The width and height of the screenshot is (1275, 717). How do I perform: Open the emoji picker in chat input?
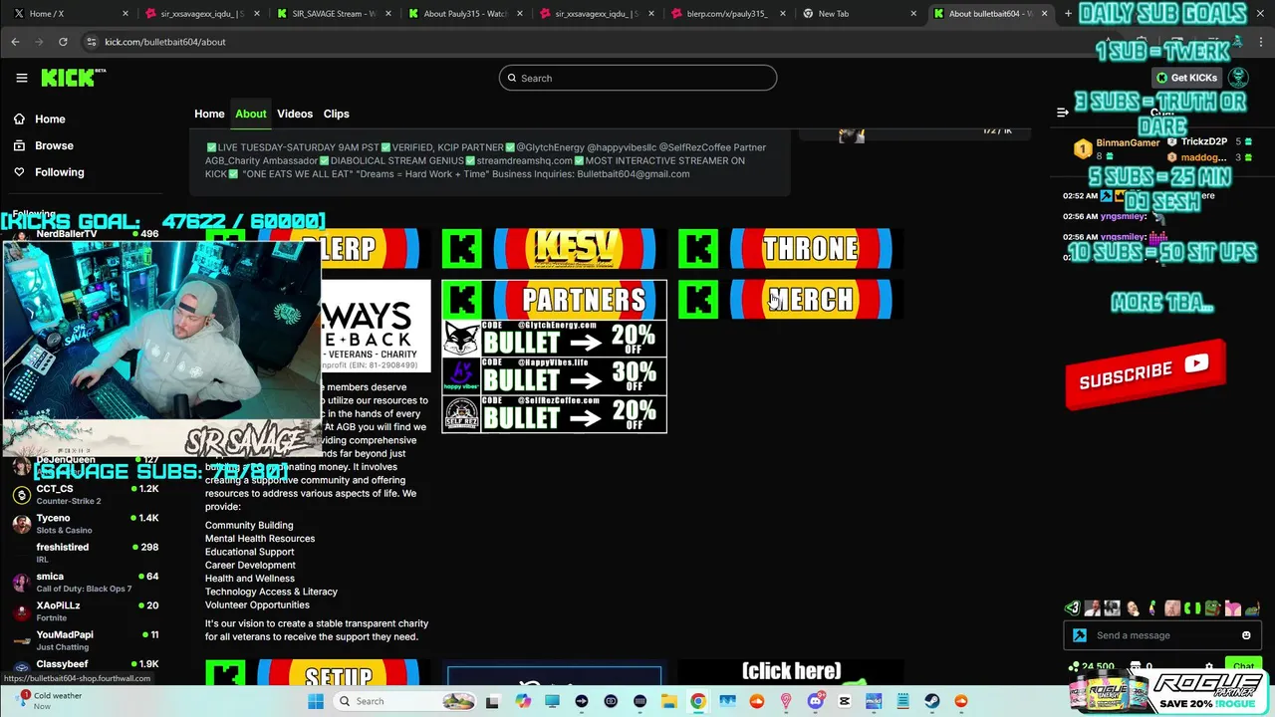point(1245,635)
